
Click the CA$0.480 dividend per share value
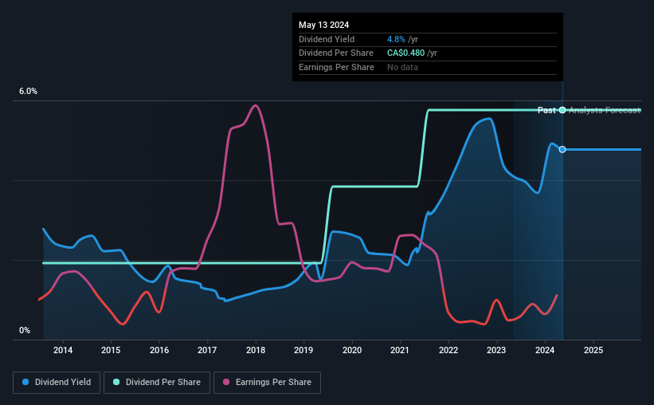(405, 53)
